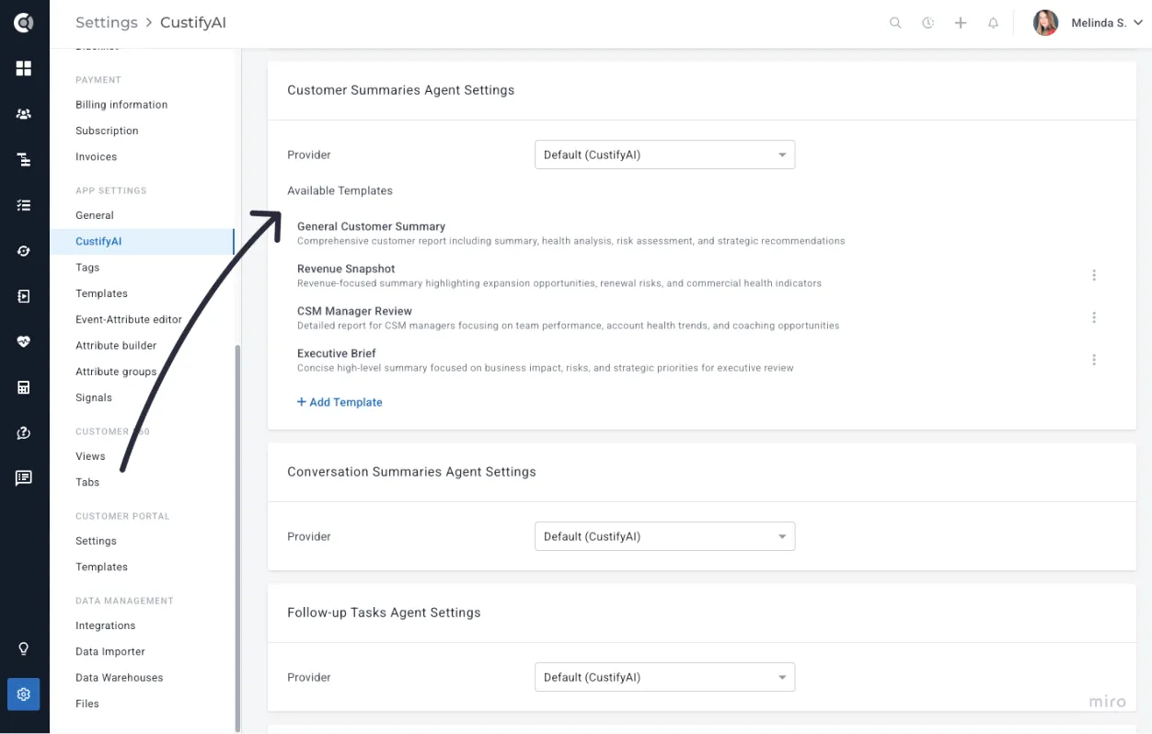Go to Subscription settings
The image size is (1152, 734).
107,131
